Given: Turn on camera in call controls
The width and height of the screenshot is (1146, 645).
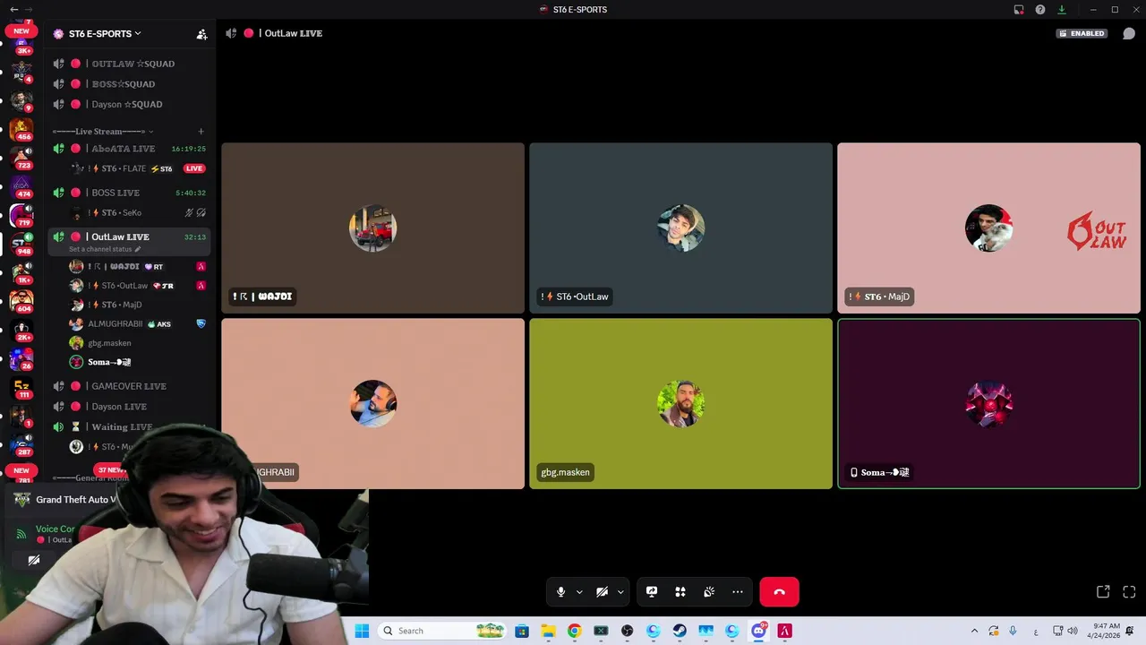Looking at the screenshot, I should point(602,592).
